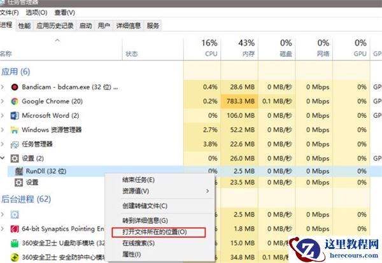
Task: Choose 转到详细信息(G) in context menu
Action: [145, 220]
